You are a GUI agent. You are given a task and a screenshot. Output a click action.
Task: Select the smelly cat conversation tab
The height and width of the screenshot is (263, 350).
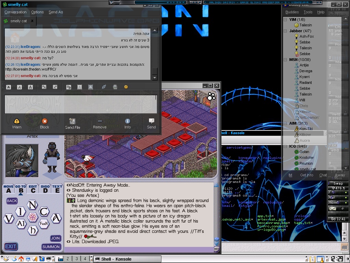pyautogui.click(x=18, y=21)
